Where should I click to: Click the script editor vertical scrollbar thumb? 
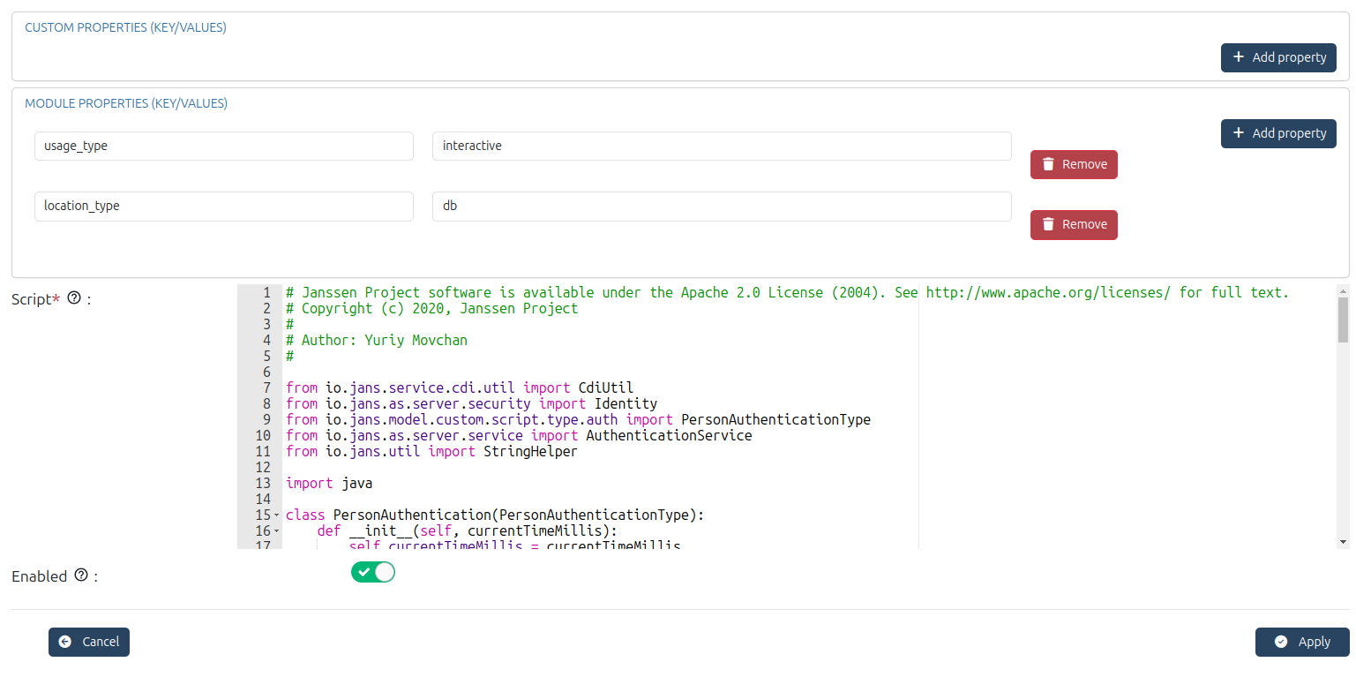pyautogui.click(x=1343, y=319)
